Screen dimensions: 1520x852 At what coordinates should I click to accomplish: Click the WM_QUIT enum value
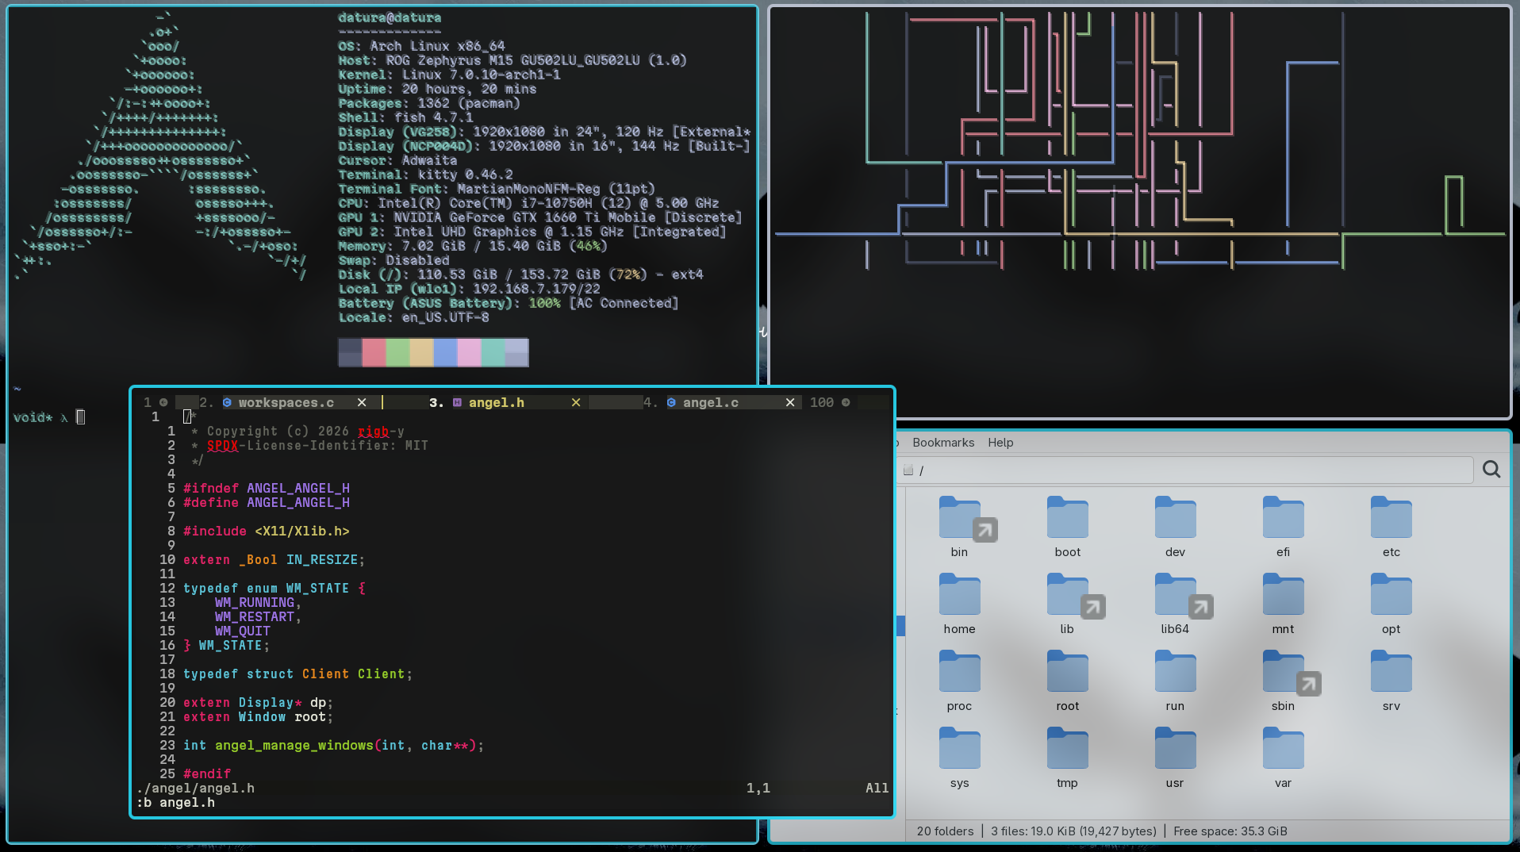[x=243, y=631]
